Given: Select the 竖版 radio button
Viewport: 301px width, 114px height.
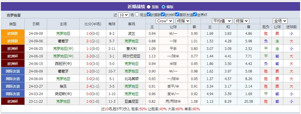Looking at the screenshot, I should [148, 7].
